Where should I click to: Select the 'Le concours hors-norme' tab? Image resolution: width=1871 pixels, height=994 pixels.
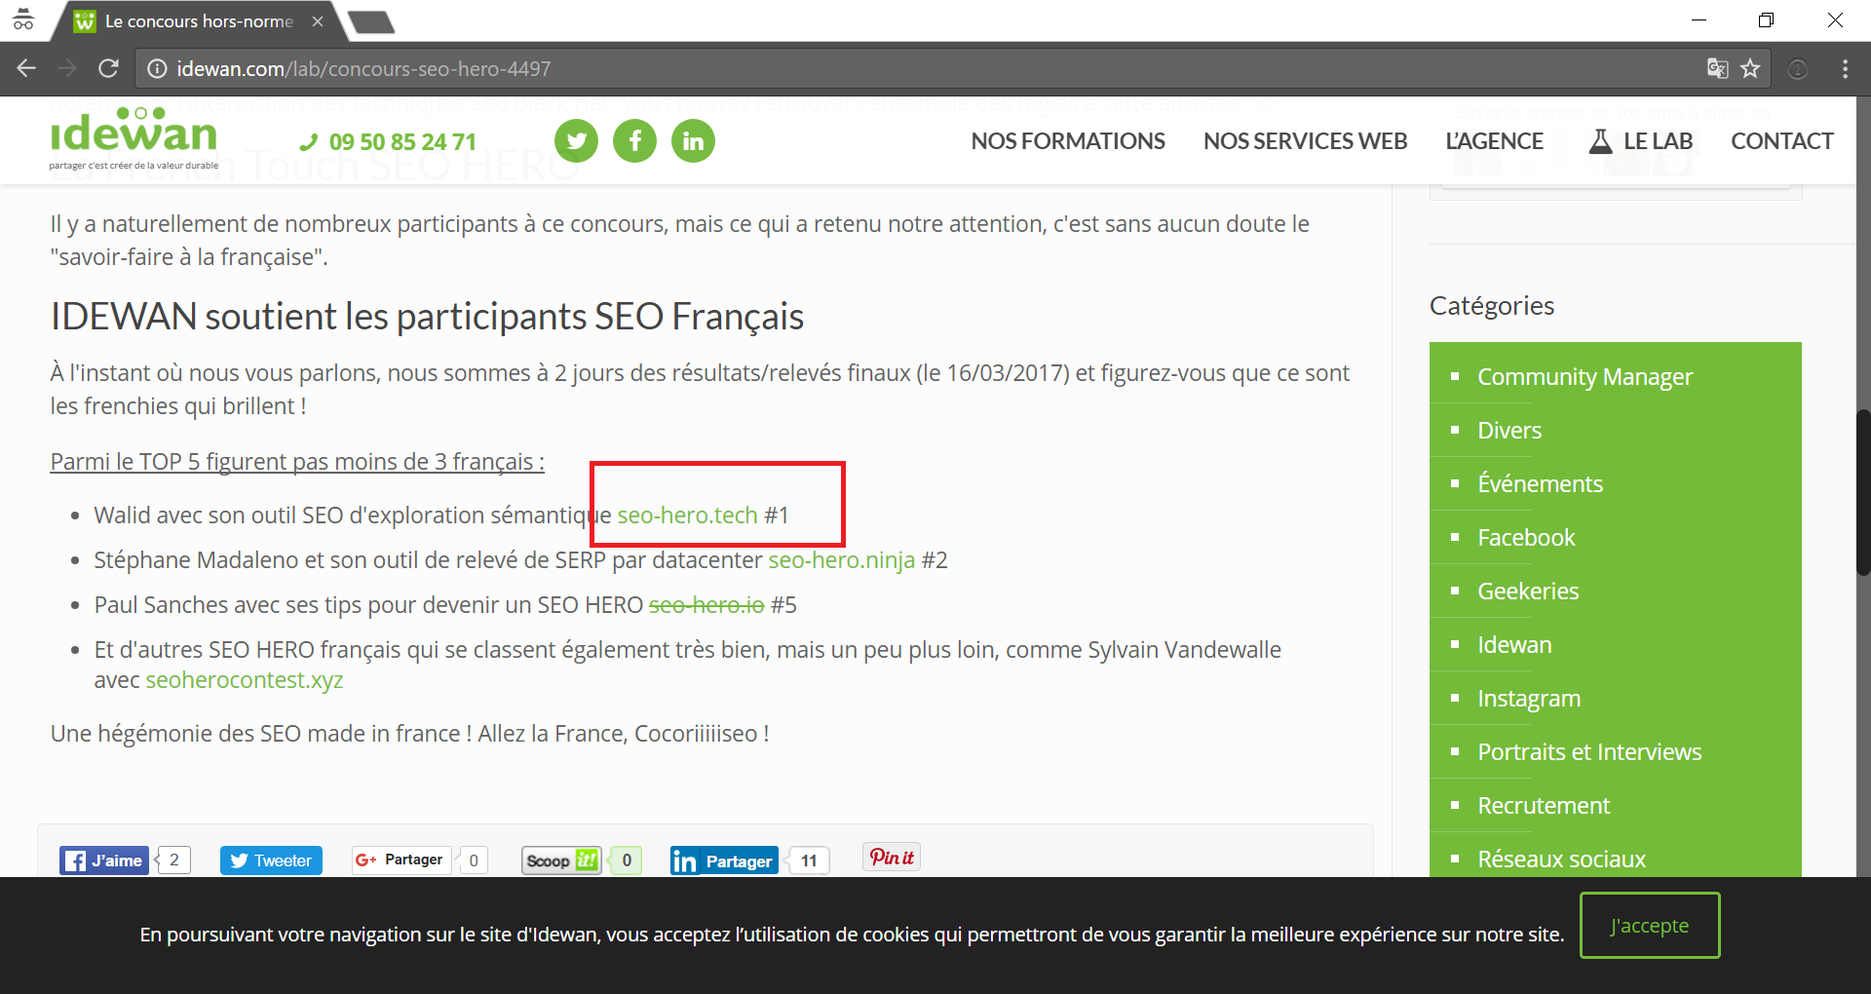199,20
